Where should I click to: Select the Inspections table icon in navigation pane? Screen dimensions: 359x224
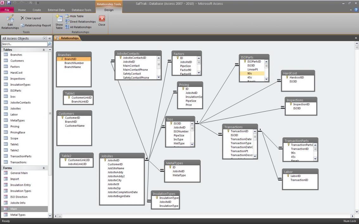(x=6, y=78)
